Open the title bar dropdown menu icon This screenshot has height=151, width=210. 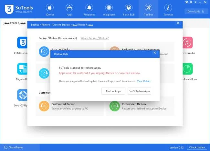tap(195, 2)
